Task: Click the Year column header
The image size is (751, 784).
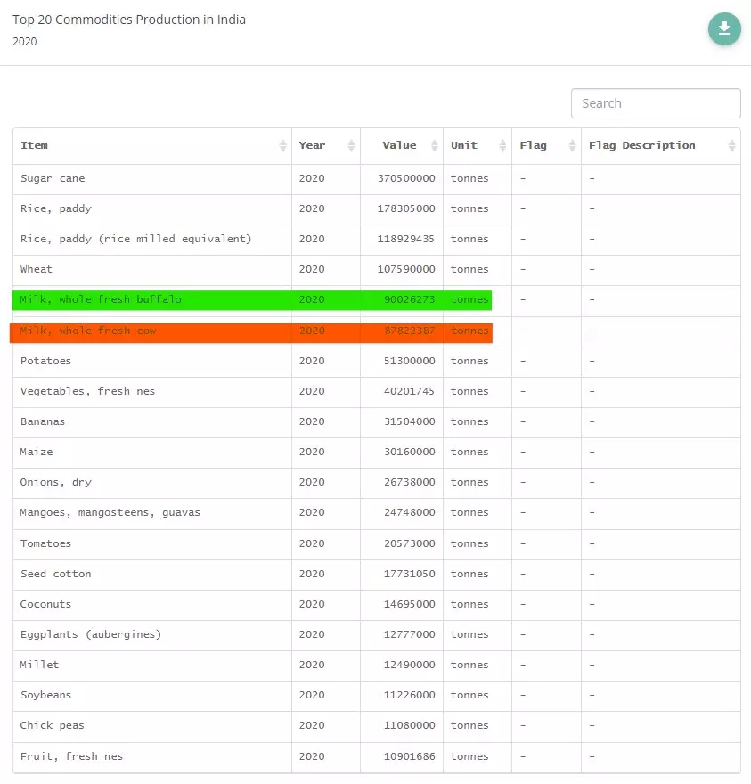Action: click(x=326, y=146)
